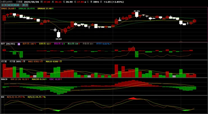Switch to the monthly 月 chart button
The width and height of the screenshot is (208, 114).
click(x=27, y=5)
